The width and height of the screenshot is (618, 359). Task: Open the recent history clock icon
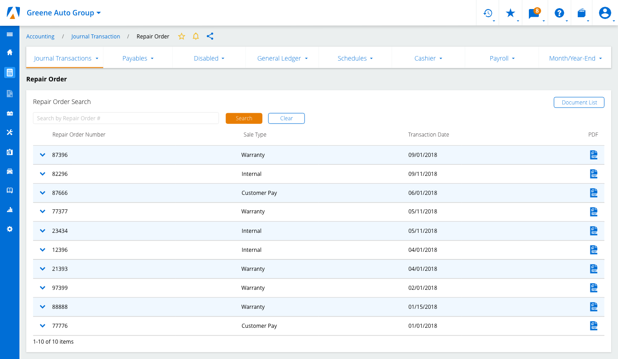tap(488, 13)
